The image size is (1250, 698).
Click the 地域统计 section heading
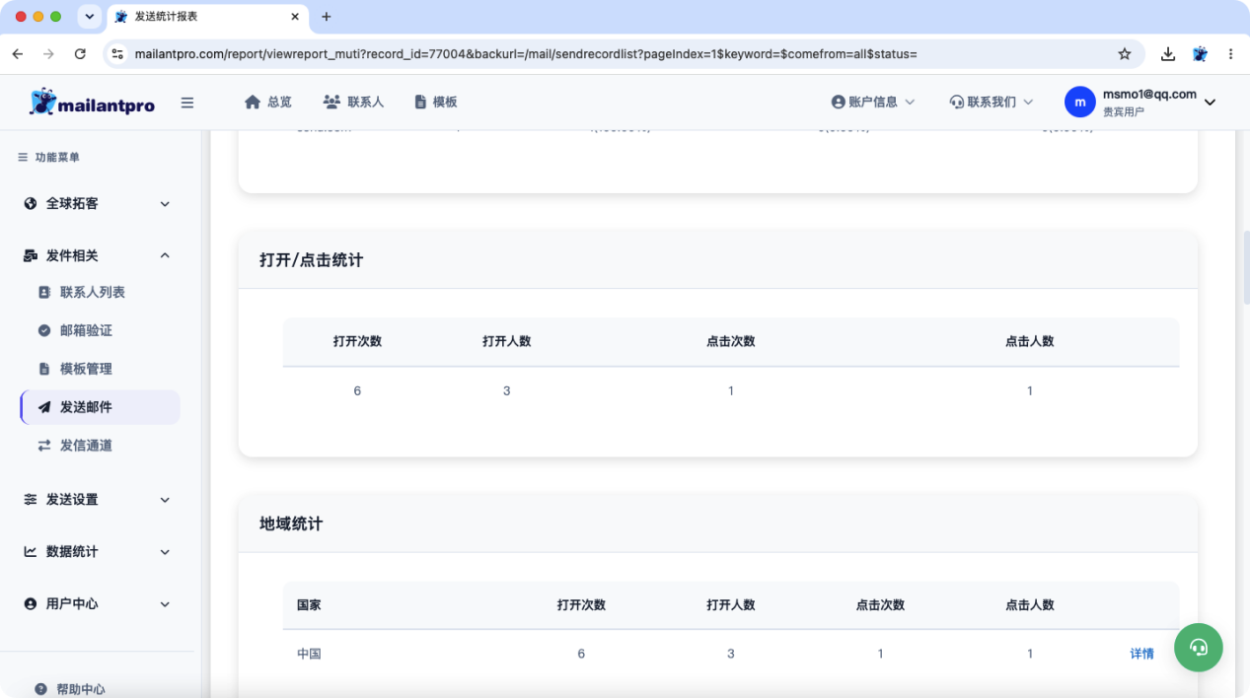[291, 523]
